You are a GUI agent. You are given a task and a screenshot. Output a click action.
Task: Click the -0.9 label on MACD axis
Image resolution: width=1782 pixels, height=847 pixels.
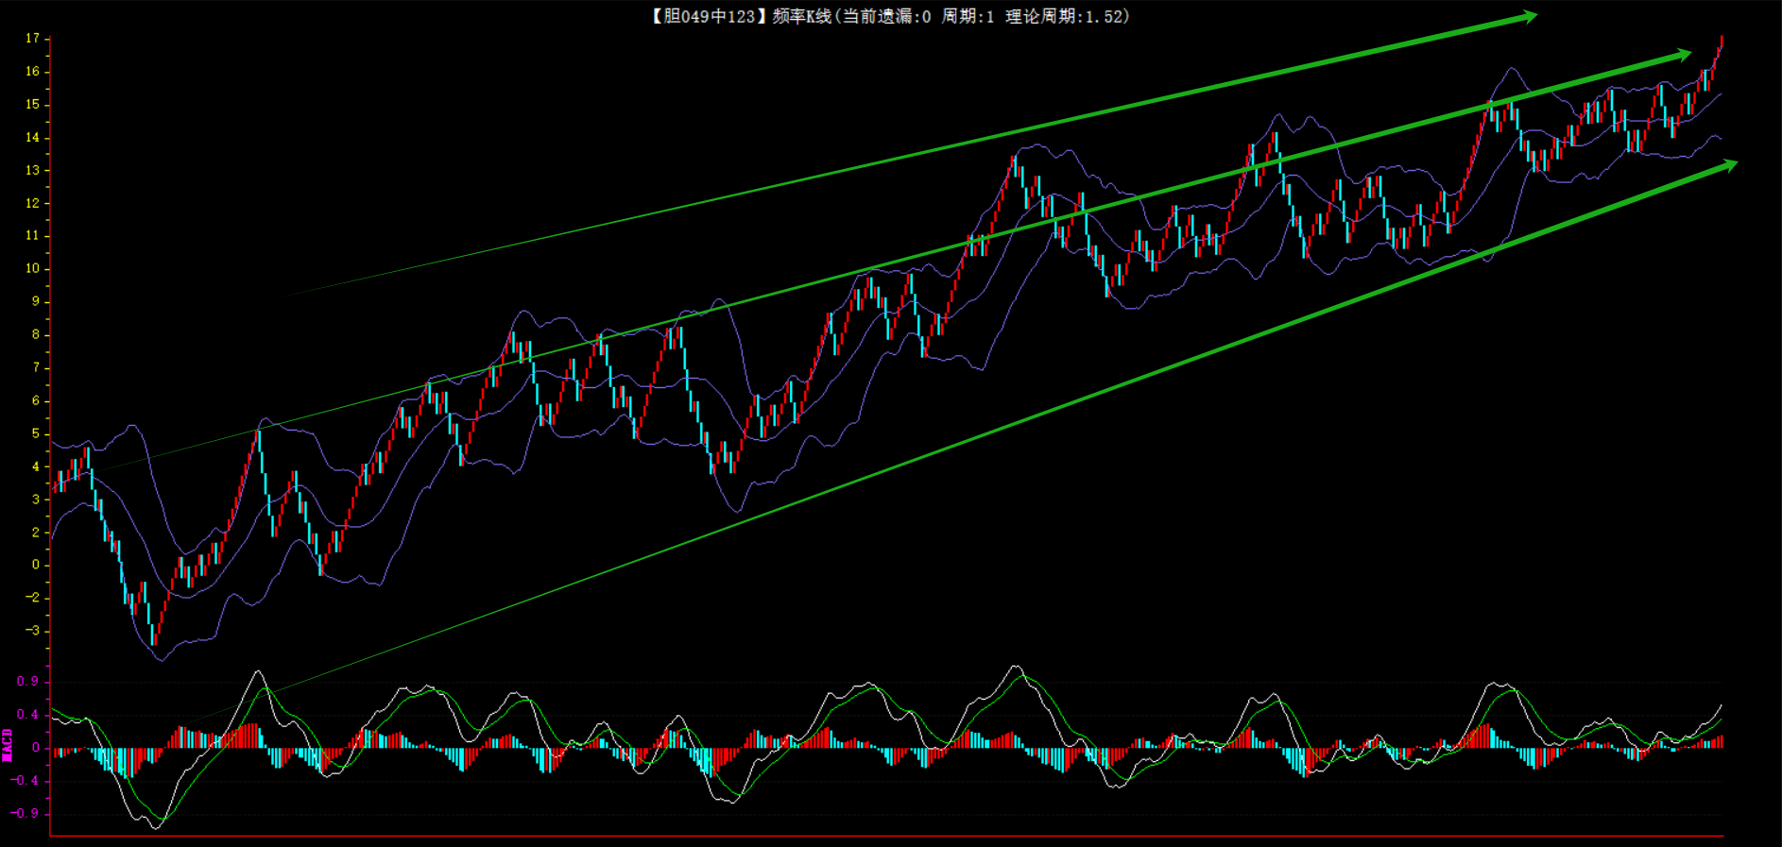(x=25, y=813)
